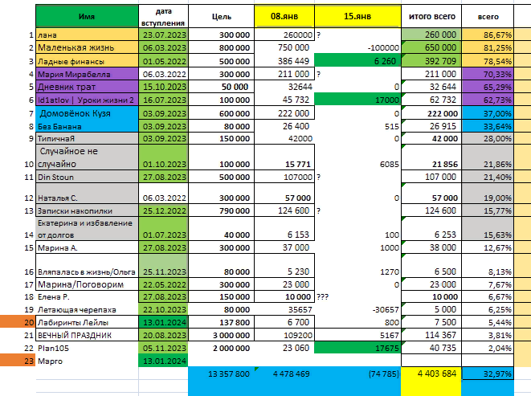The image size is (531, 396).
Task: Select the 'Цель' header cell
Action: [221, 16]
